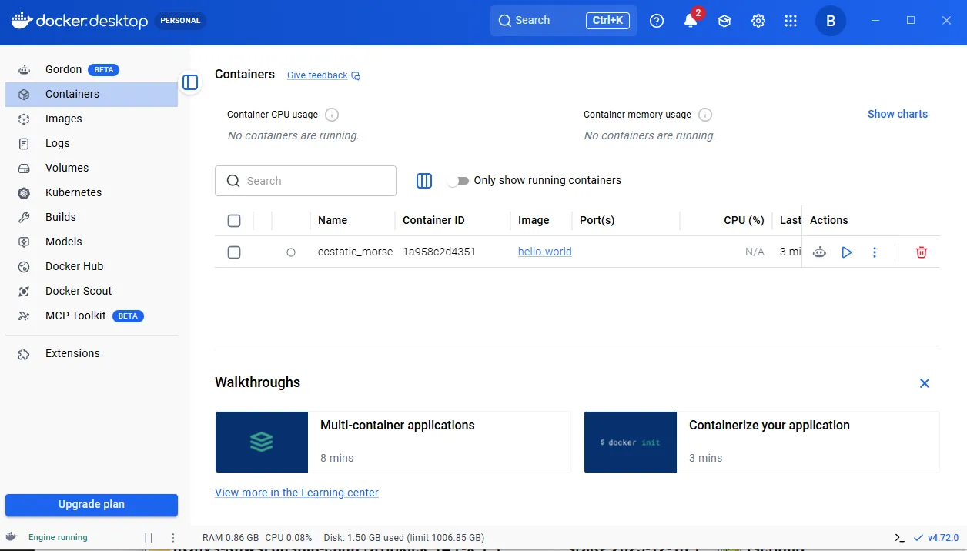Click the container search field
The image size is (967, 551).
pyautogui.click(x=306, y=181)
